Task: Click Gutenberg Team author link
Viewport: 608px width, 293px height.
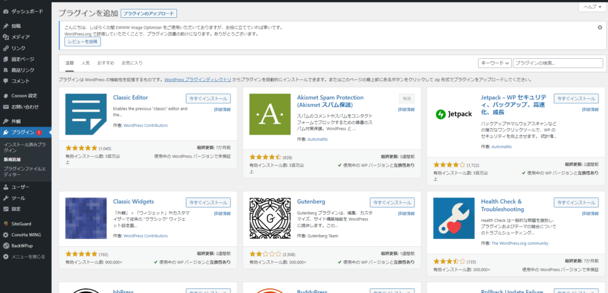Action: click(322, 235)
